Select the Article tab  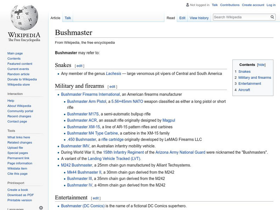[x=55, y=18]
